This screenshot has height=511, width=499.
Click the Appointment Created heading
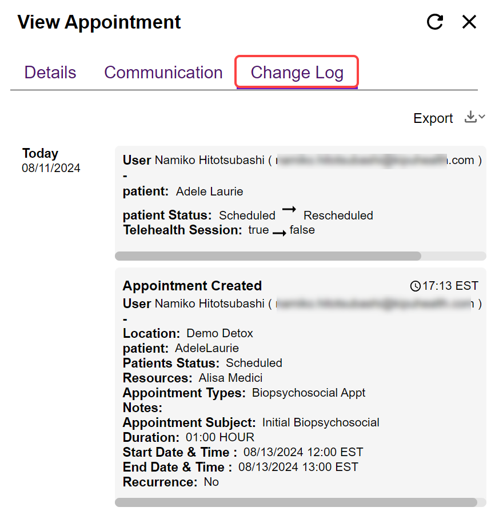[192, 286]
